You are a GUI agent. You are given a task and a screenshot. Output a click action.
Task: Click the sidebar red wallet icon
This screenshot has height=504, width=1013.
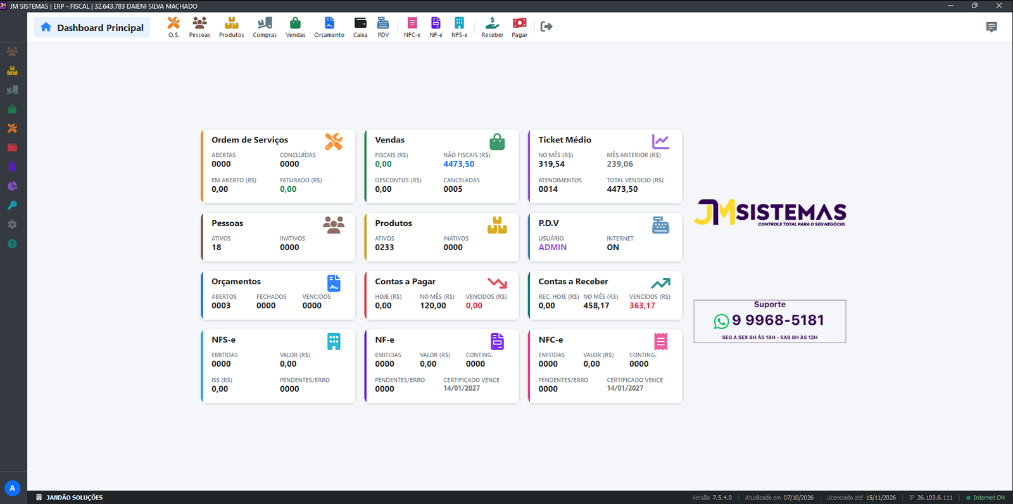12,148
